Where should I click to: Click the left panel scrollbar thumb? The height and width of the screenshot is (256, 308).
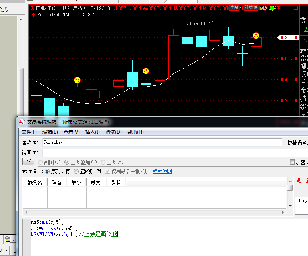(x=21, y=92)
